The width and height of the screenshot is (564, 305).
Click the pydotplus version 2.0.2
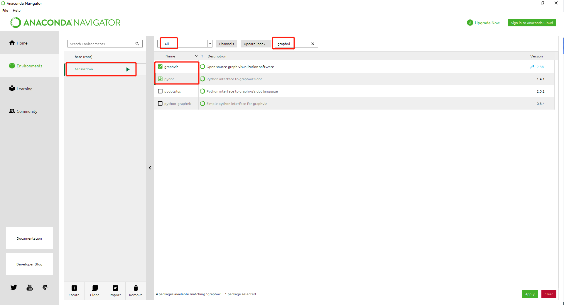tap(541, 91)
